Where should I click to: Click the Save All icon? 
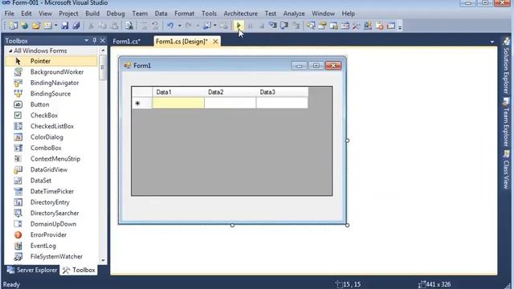76,26
